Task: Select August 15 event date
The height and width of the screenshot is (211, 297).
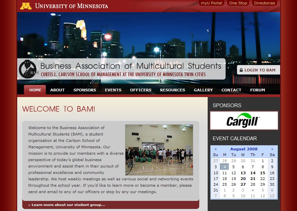Action: click(263, 173)
